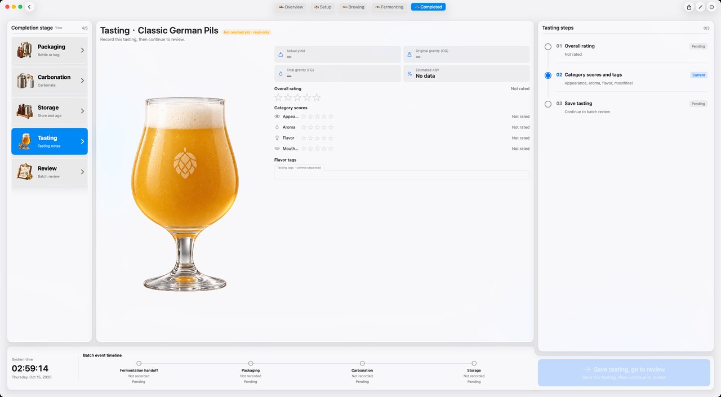This screenshot has width=721, height=397.
Task: Expand the Tasting stage chevron
Action: [x=82, y=141]
